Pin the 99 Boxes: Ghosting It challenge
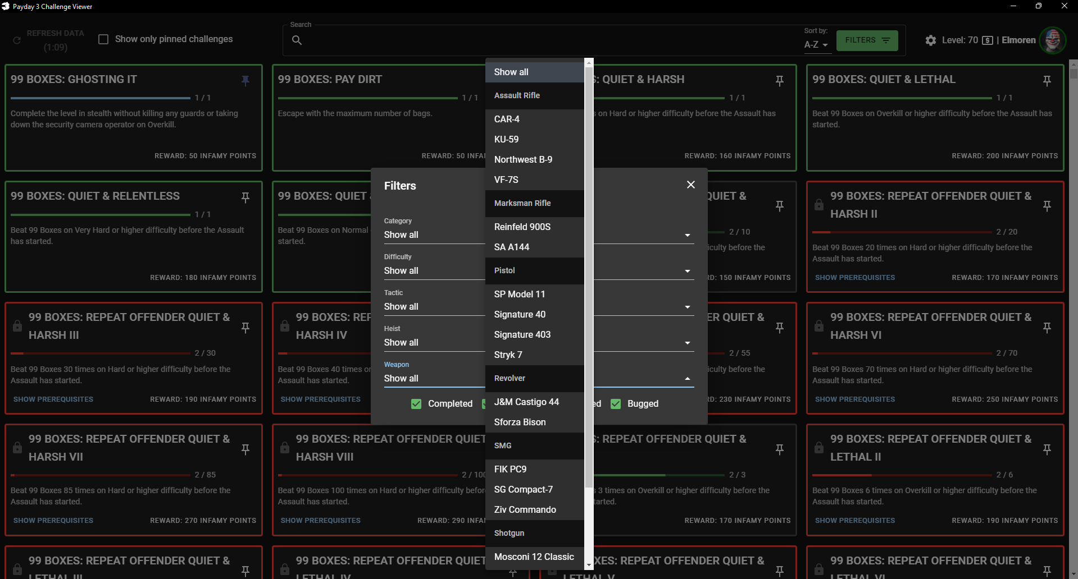Screen dimensions: 1078x579 [x=245, y=81]
